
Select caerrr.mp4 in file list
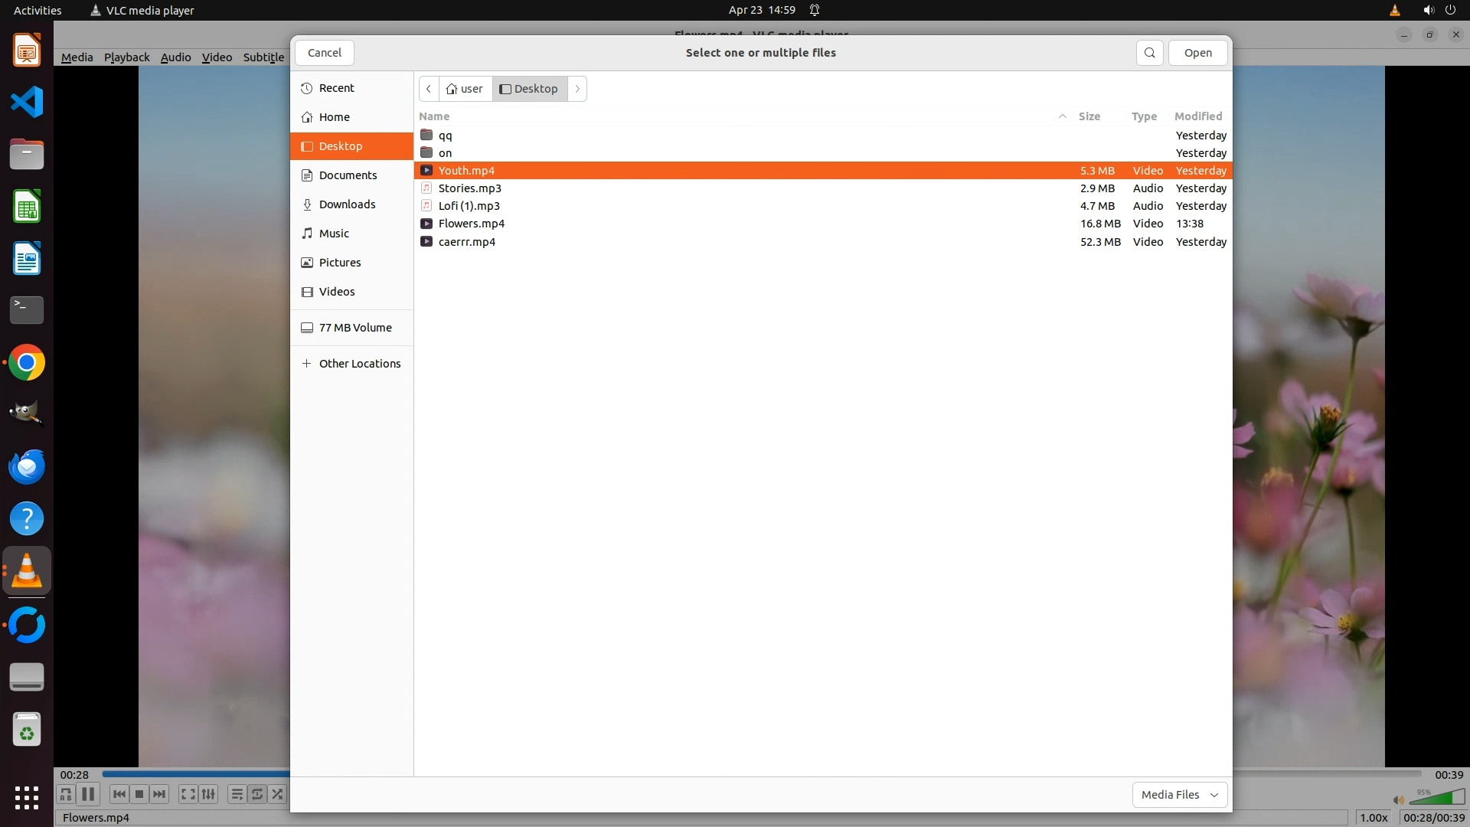[466, 242]
